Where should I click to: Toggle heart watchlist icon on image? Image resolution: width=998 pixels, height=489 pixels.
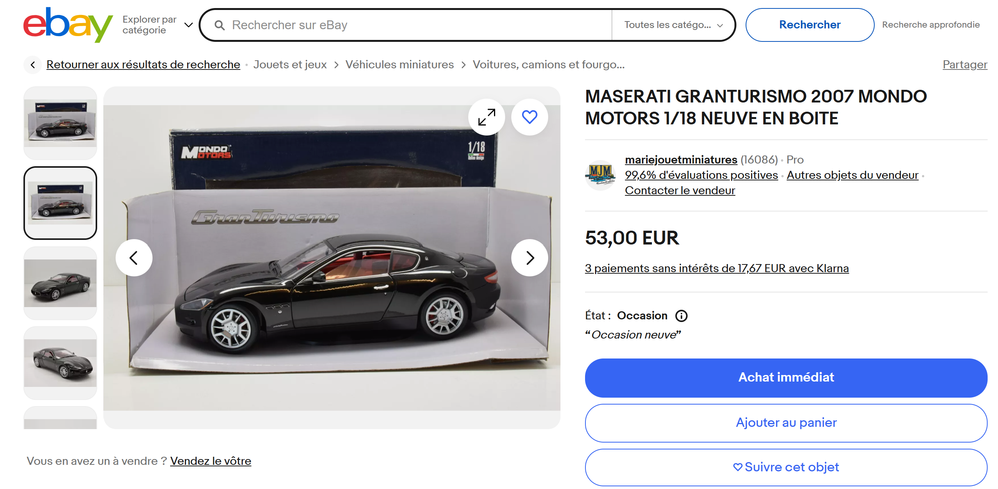(529, 117)
